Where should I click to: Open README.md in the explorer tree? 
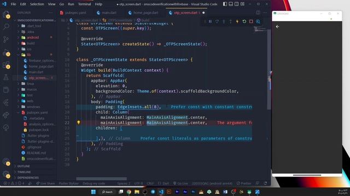pos(37,153)
